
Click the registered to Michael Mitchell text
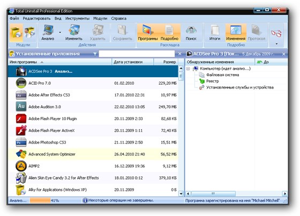click(232, 200)
